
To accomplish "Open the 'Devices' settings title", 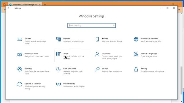I will pos(67,39).
